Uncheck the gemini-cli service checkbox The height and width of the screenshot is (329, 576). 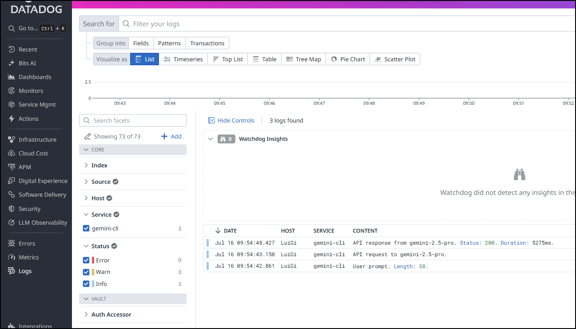tap(86, 228)
